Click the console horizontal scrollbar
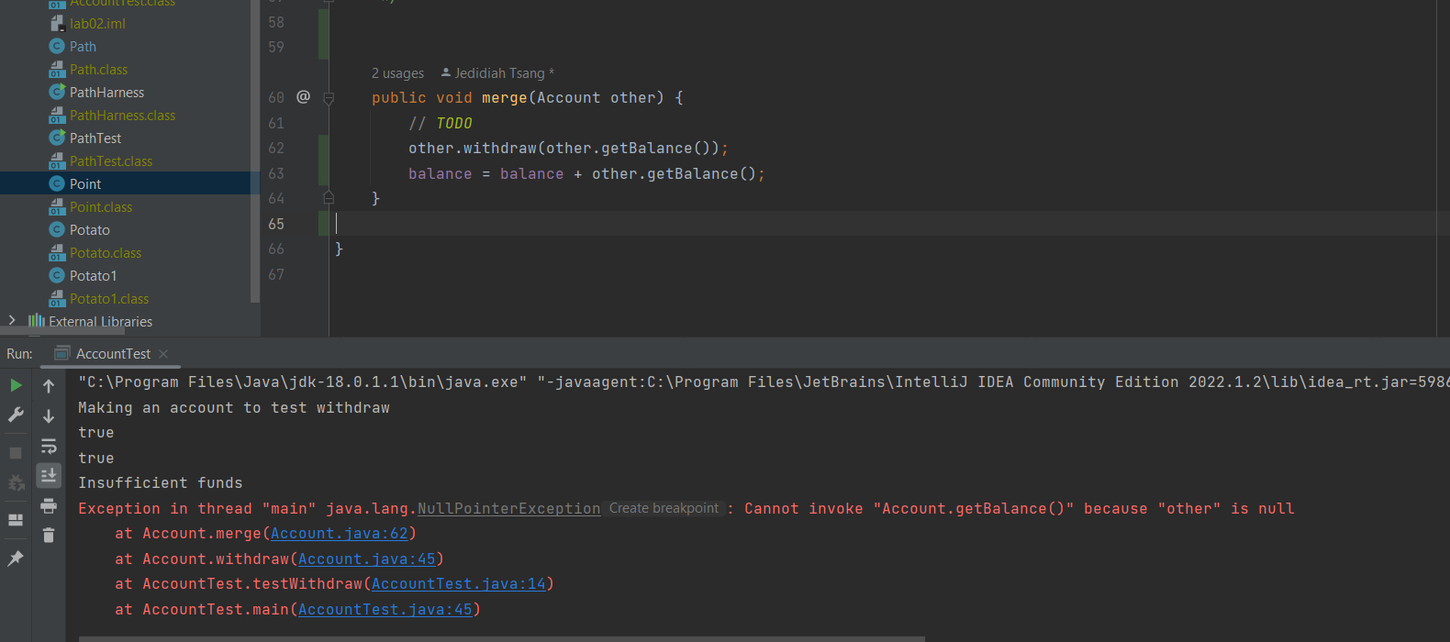This screenshot has height=642, width=1450. click(501, 638)
